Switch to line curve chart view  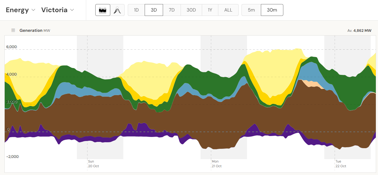coord(117,10)
